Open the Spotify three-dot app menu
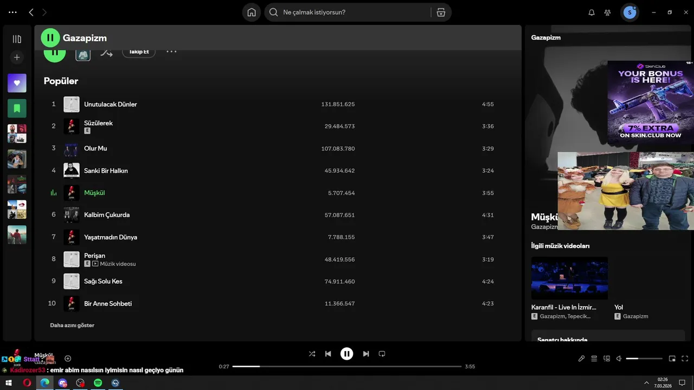 (x=12, y=12)
